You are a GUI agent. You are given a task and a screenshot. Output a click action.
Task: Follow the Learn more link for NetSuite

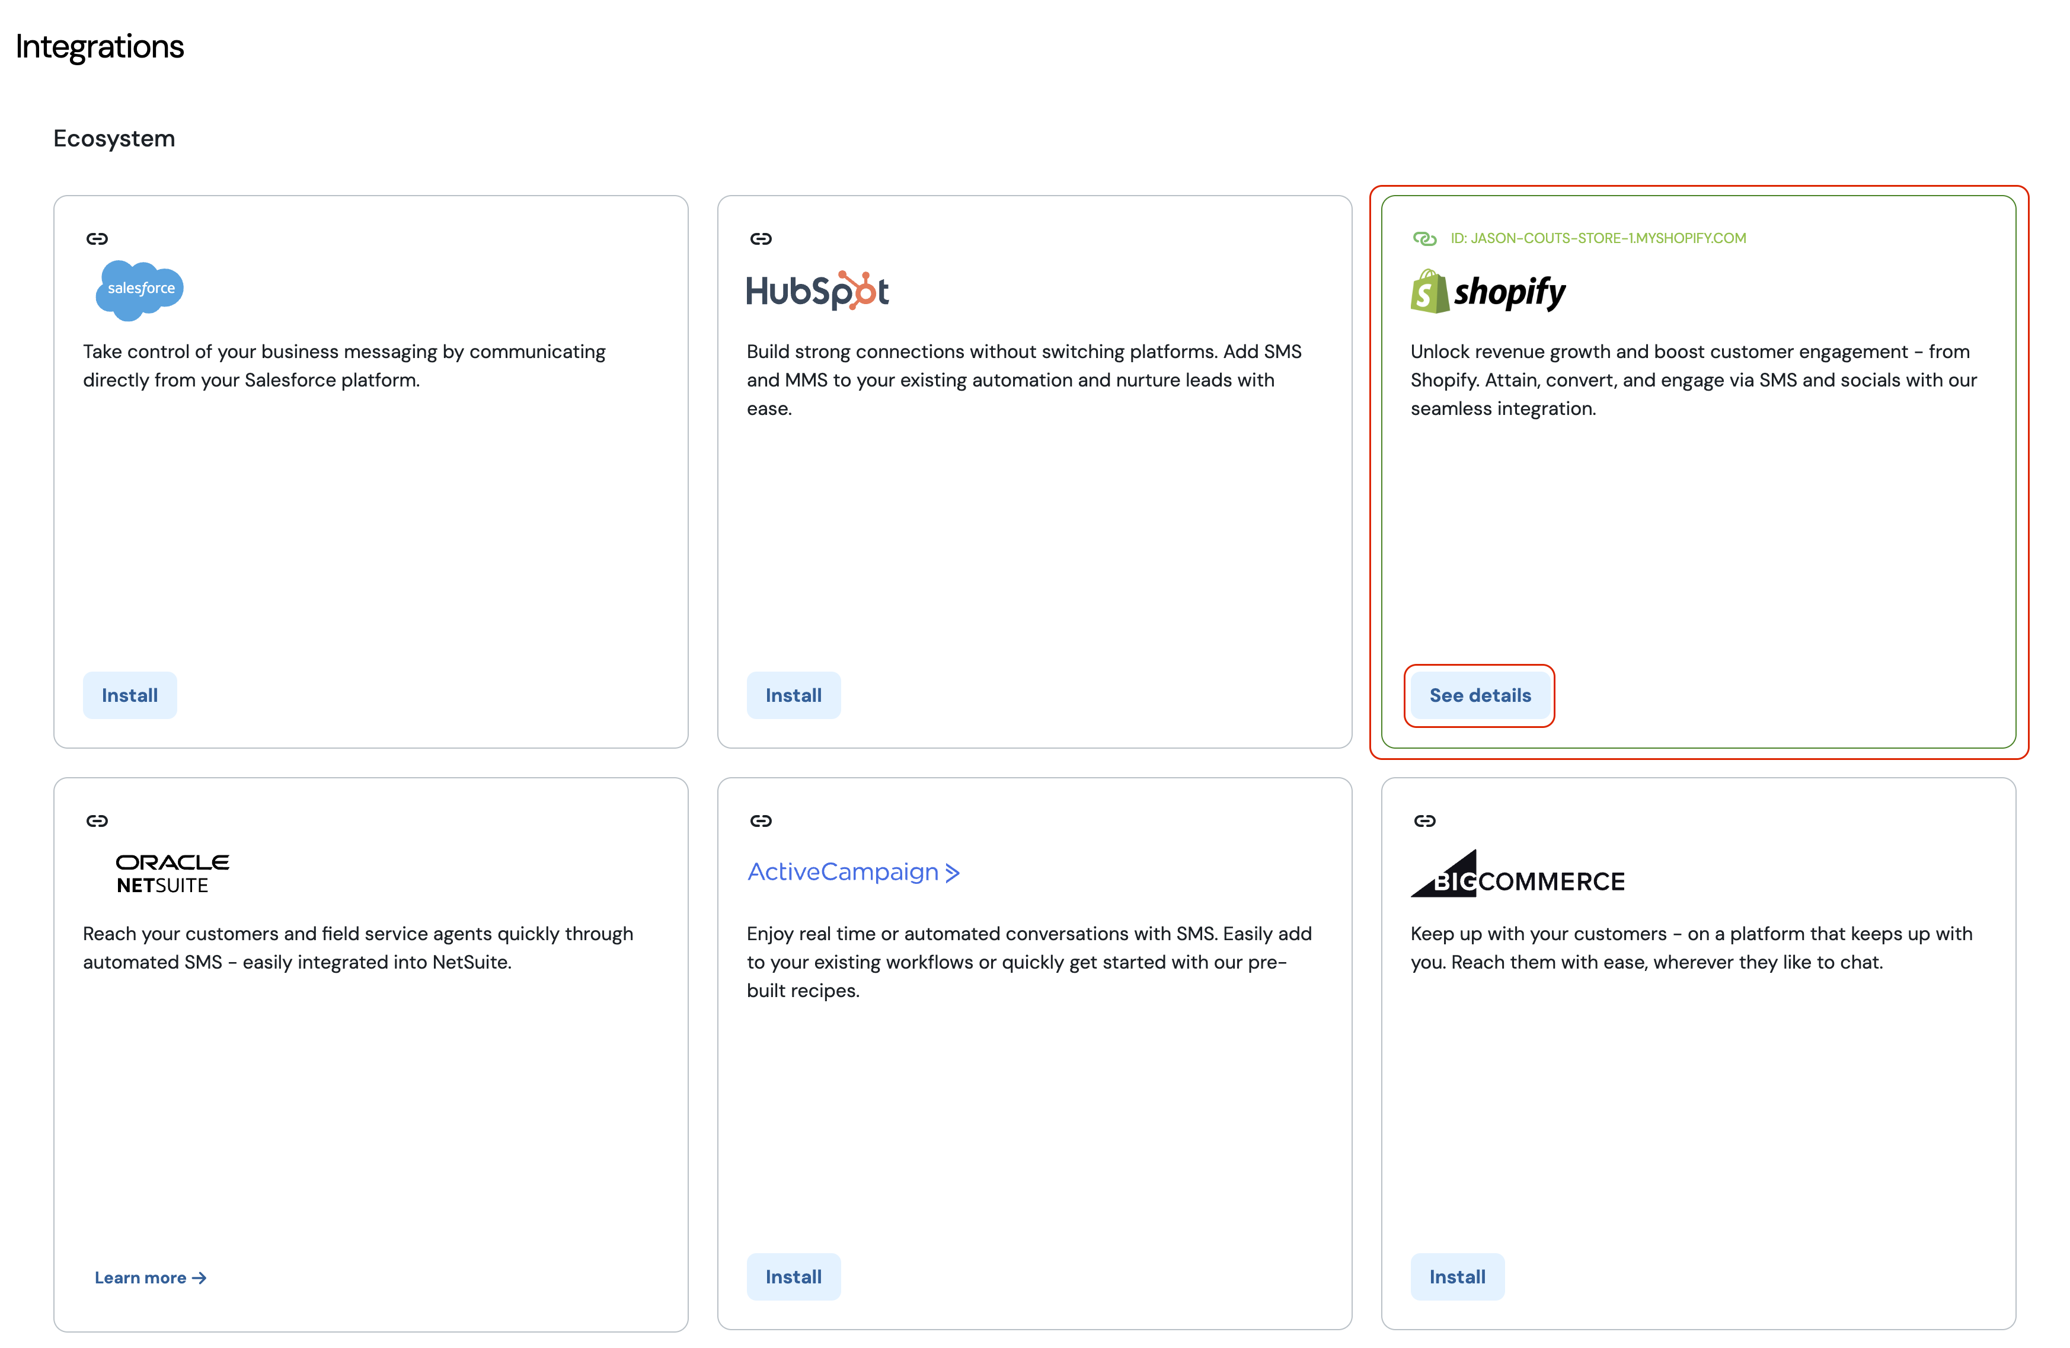point(149,1277)
